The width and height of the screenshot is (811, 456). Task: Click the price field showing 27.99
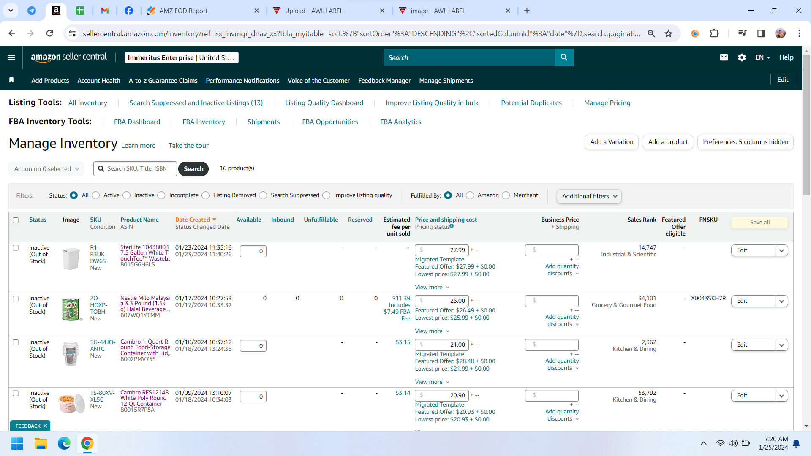[442, 250]
